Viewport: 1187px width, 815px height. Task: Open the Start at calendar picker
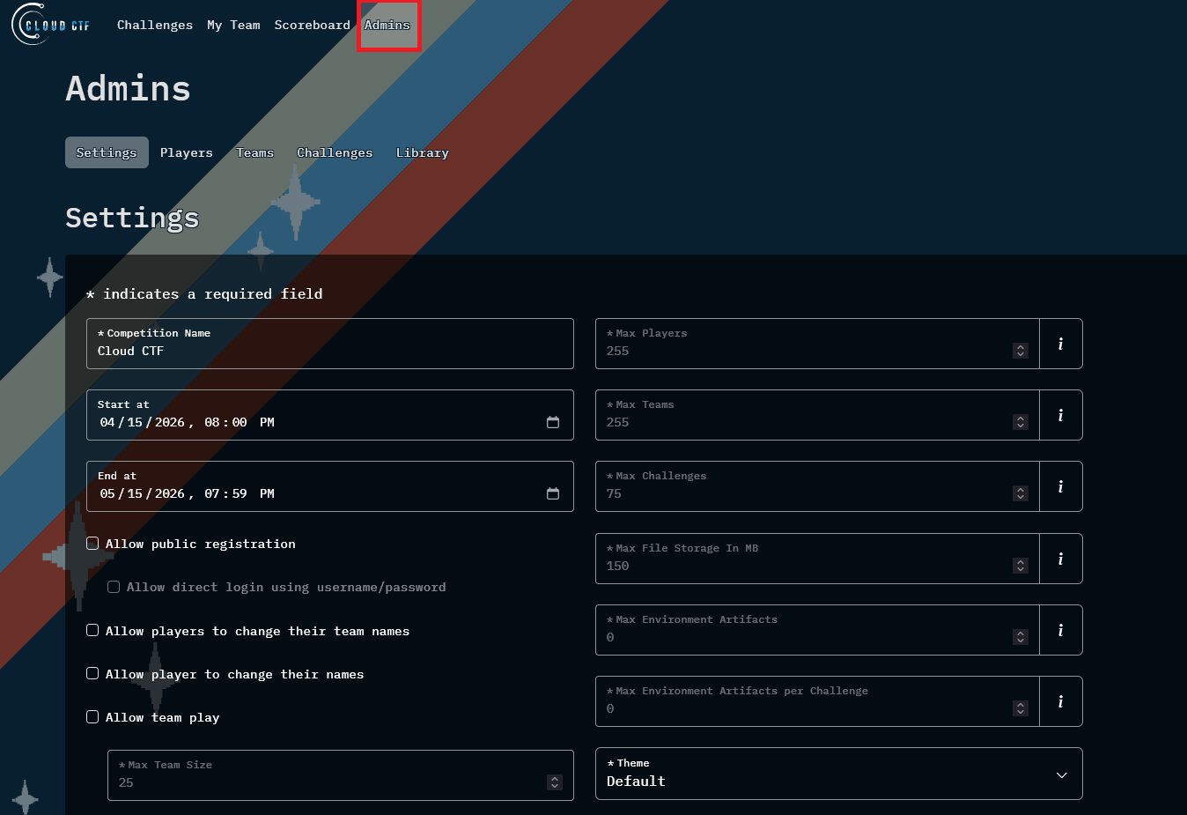pos(553,422)
